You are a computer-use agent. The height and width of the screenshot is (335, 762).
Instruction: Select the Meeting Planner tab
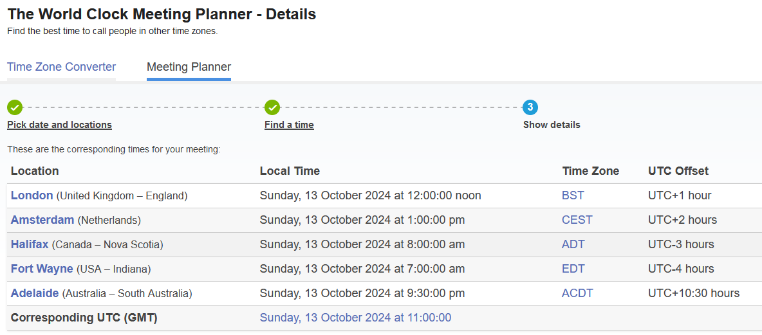tap(189, 67)
